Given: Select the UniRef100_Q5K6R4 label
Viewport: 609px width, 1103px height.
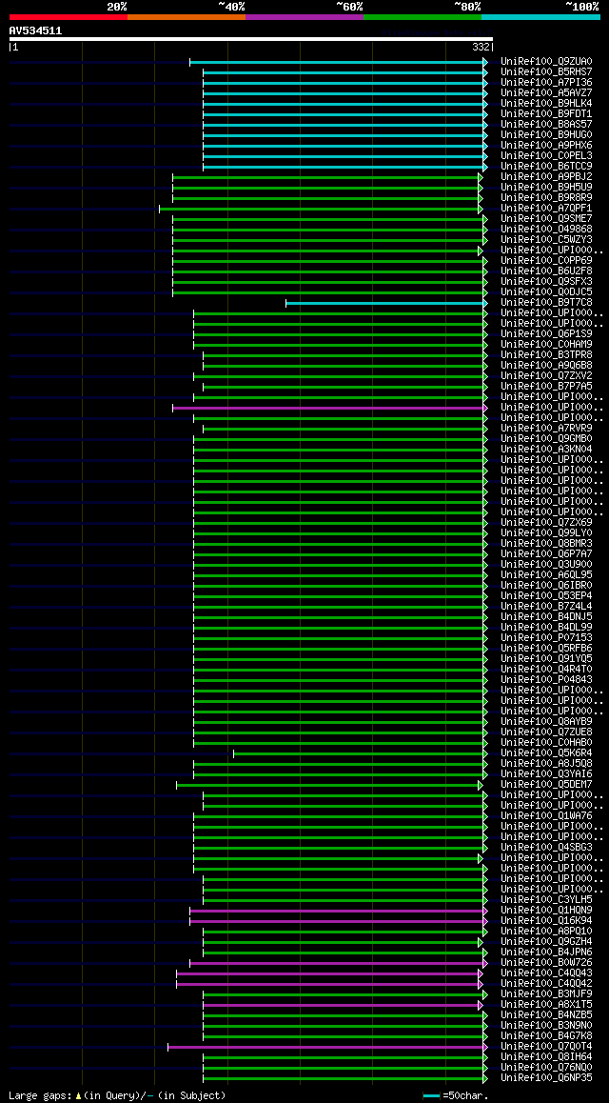Looking at the screenshot, I should point(546,754).
